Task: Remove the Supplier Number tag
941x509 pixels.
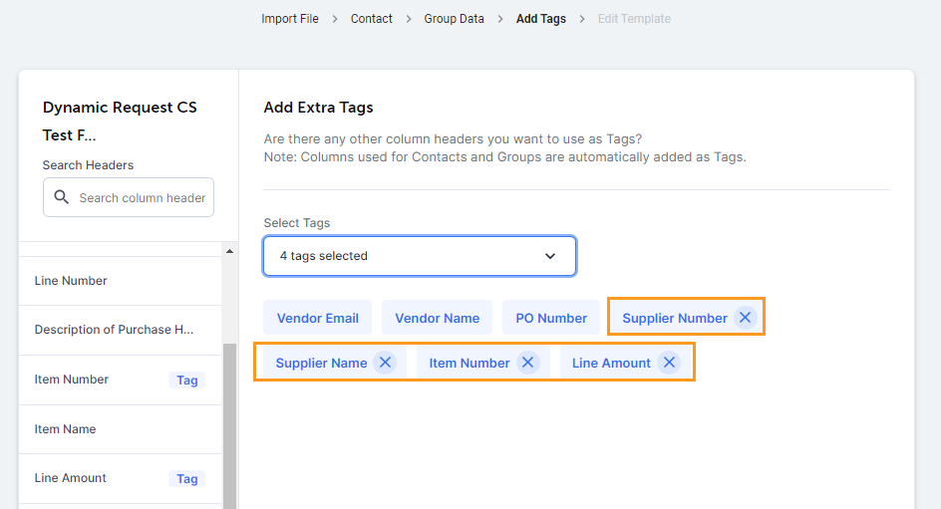Action: (x=745, y=318)
